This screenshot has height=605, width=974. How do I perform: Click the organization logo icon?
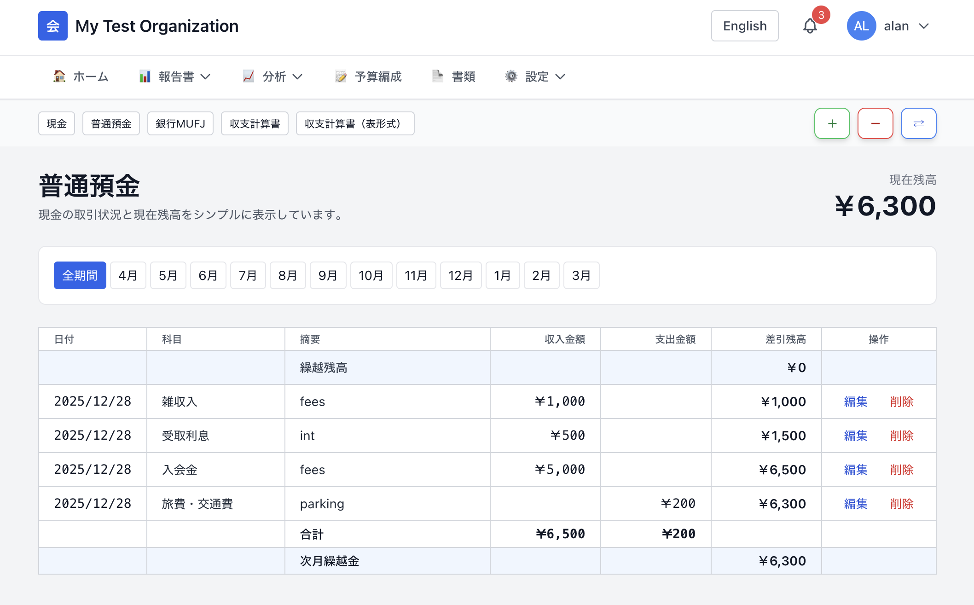click(53, 26)
